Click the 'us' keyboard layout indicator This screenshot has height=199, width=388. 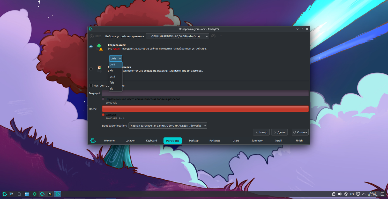click(352, 194)
